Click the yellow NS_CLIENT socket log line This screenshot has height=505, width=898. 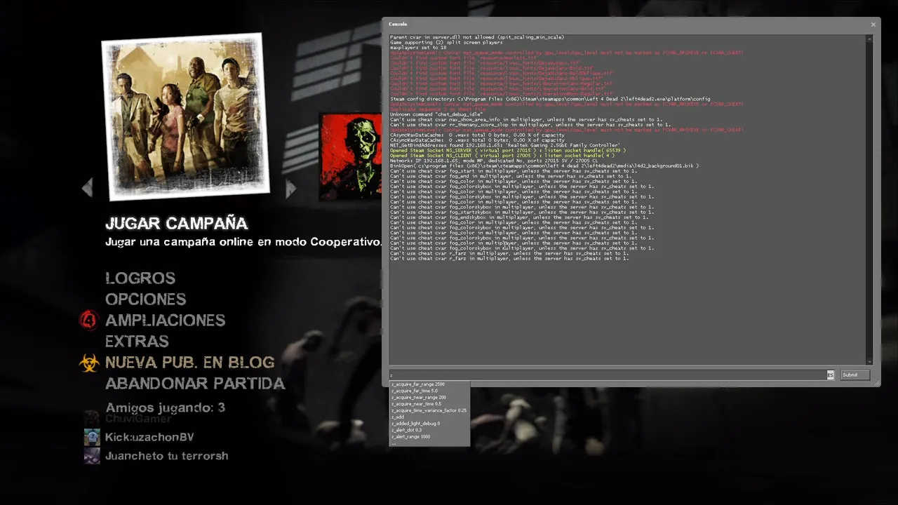(x=502, y=156)
